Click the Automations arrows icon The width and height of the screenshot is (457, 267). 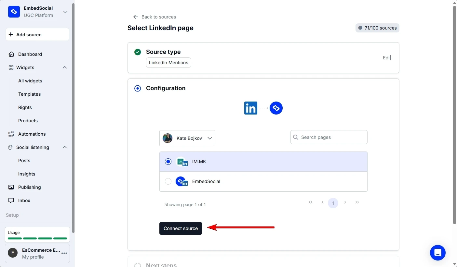11,134
